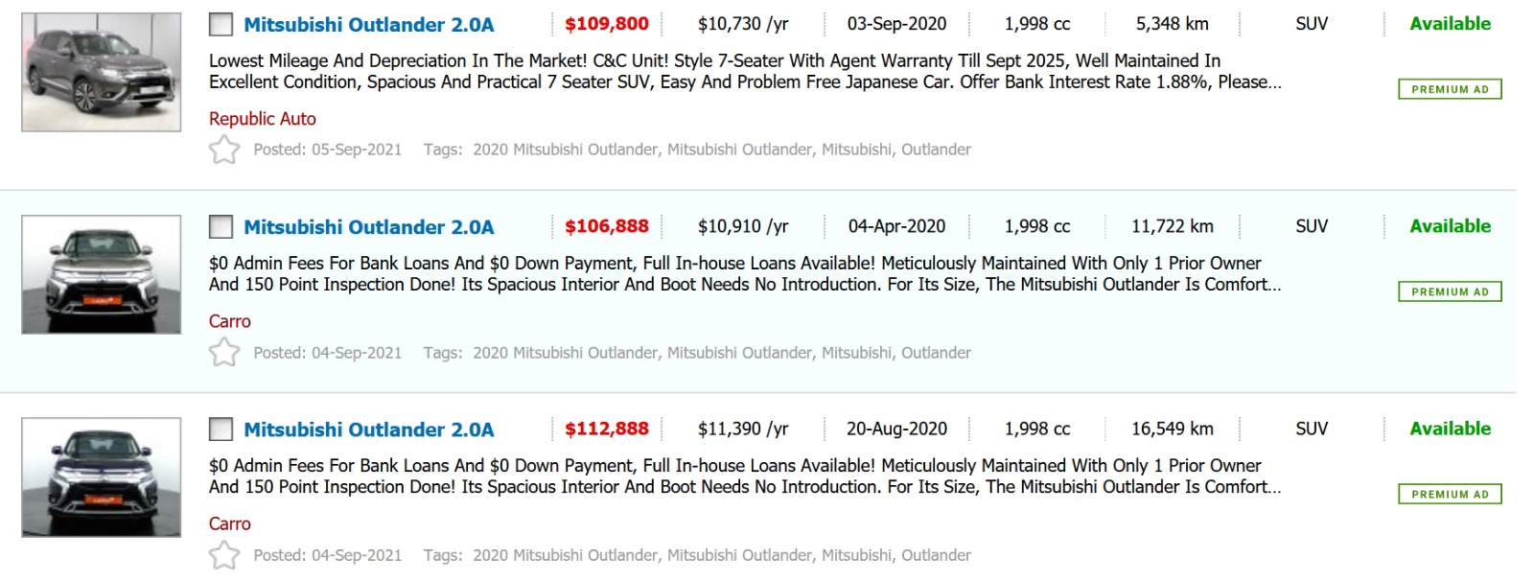Click the Premium Ad badge on the $112,888 listing
Image resolution: width=1534 pixels, height=581 pixels.
(1450, 494)
